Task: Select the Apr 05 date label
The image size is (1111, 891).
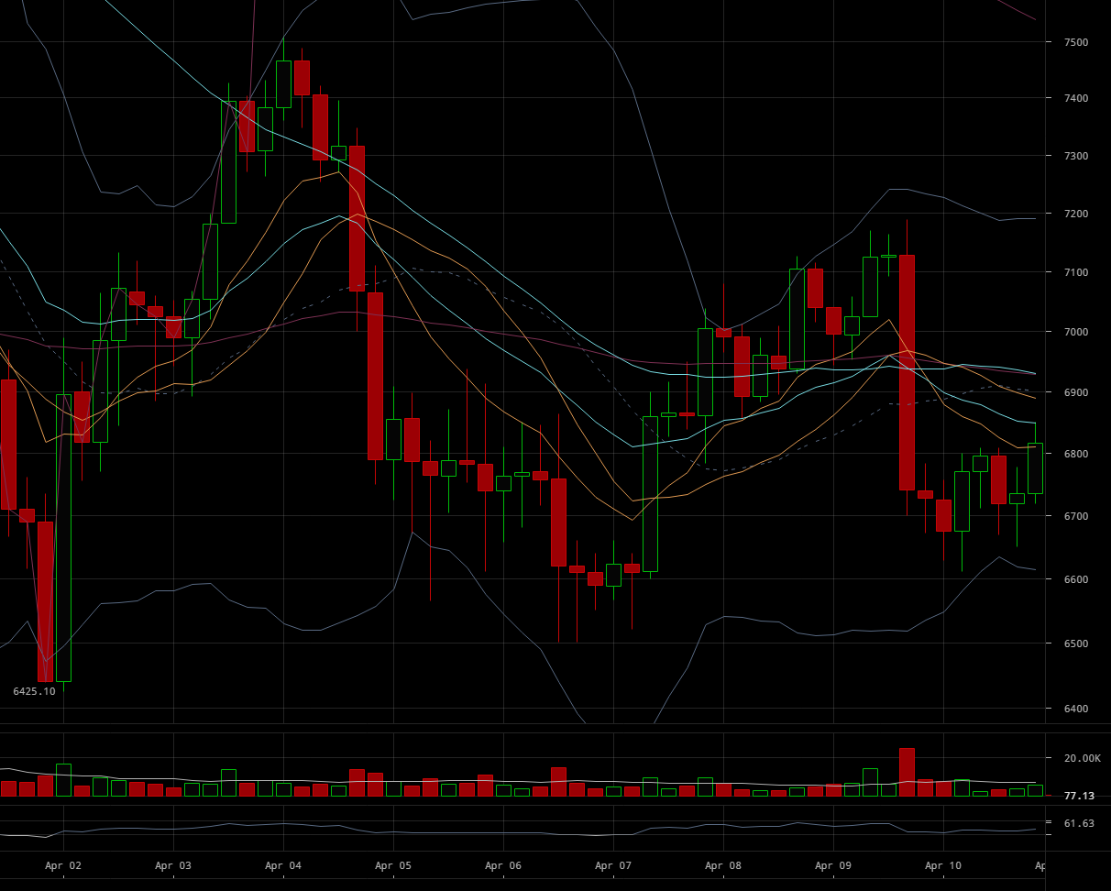Action: pos(393,866)
